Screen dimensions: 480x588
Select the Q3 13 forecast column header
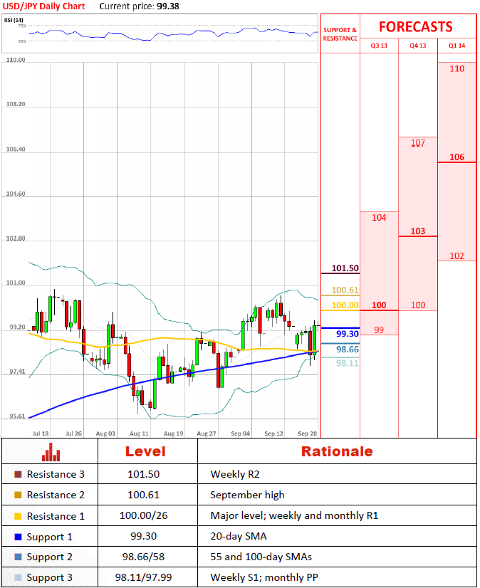tap(379, 46)
